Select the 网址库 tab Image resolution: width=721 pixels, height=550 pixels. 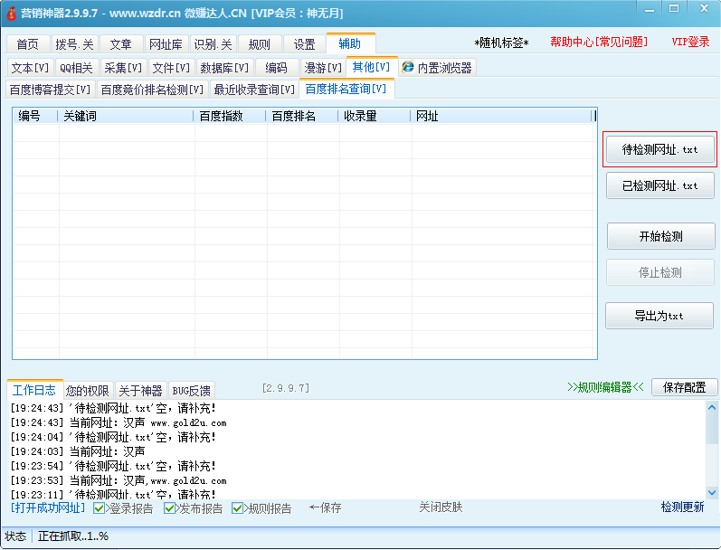click(x=166, y=44)
